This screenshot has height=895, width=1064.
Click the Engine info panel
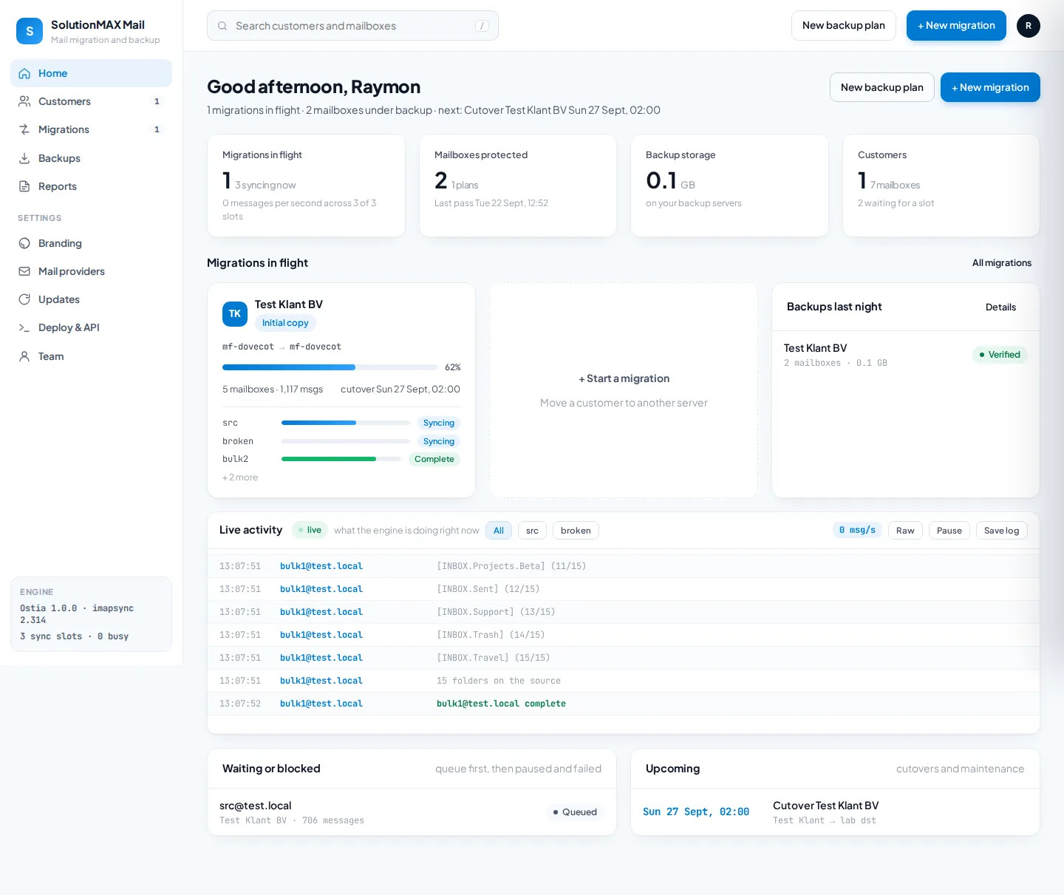[x=92, y=614]
